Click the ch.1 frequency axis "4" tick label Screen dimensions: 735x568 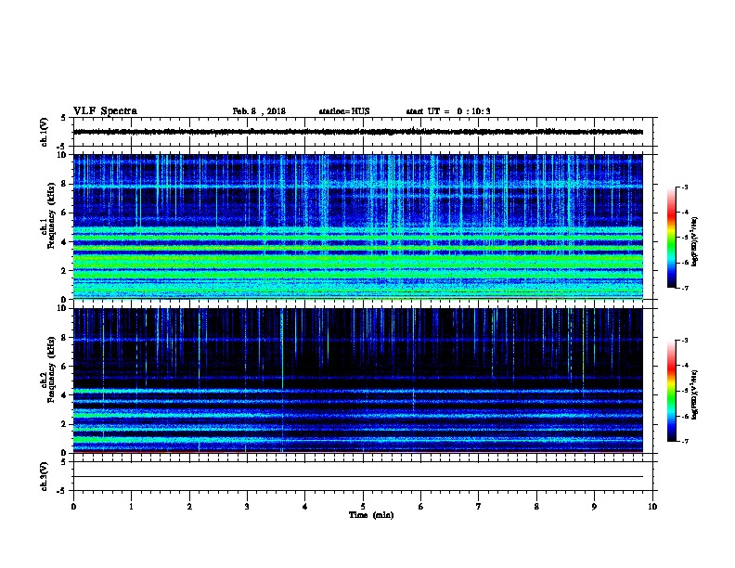click(x=64, y=242)
